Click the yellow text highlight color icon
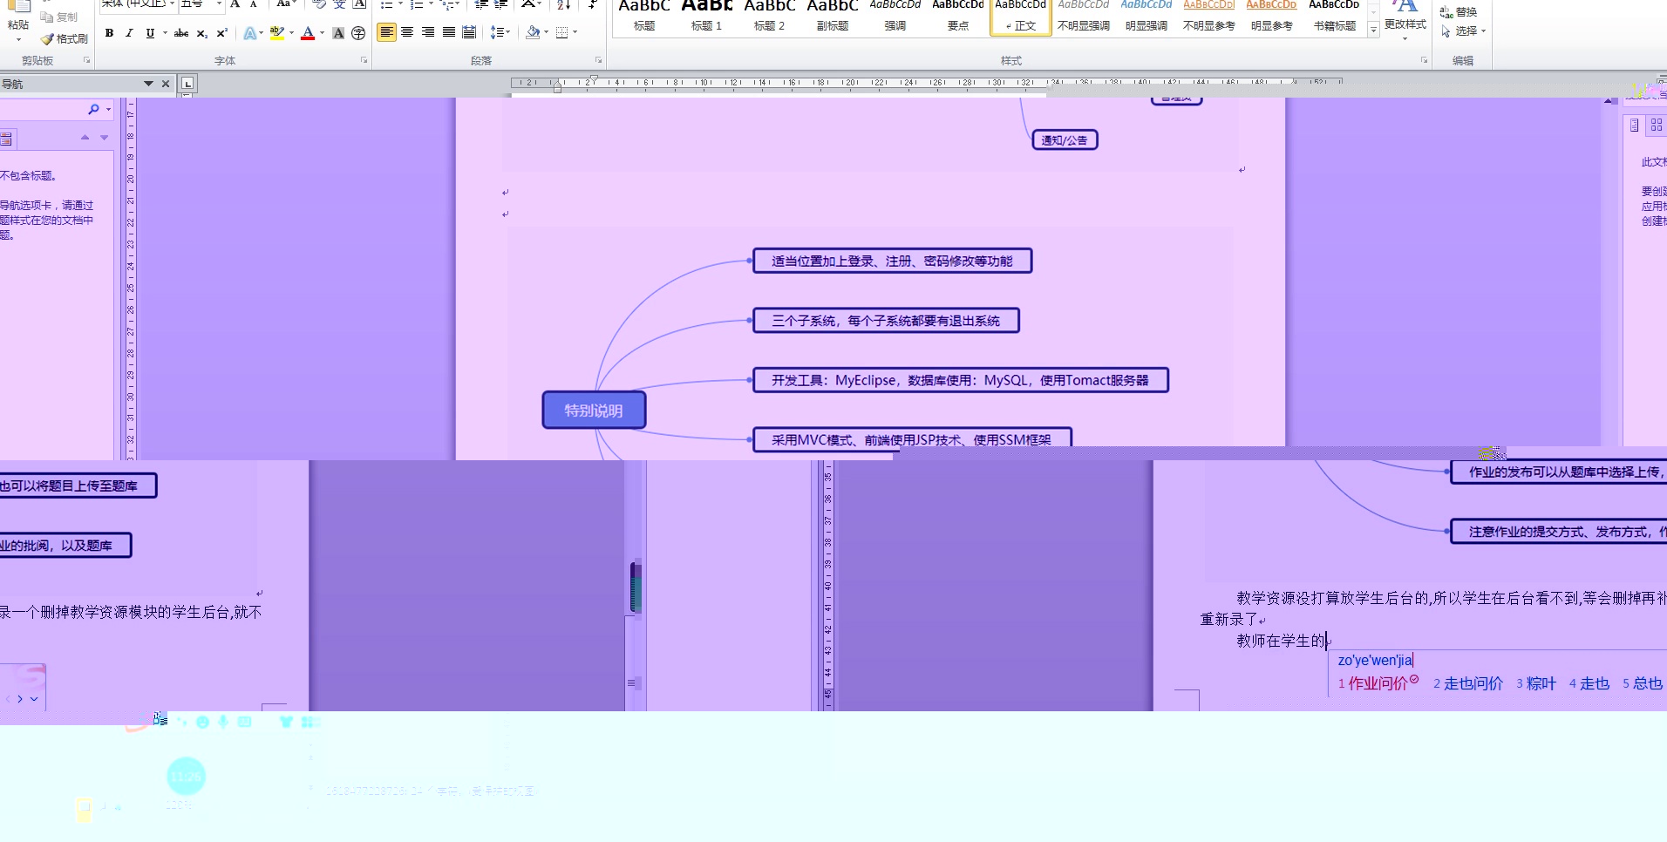This screenshot has width=1667, height=842. point(277,34)
